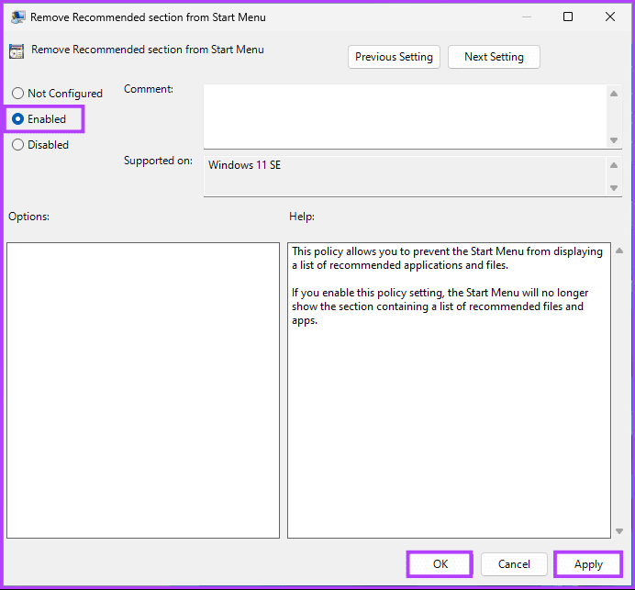635x590 pixels.
Task: Minimize the policy dialog window
Action: pos(527,17)
